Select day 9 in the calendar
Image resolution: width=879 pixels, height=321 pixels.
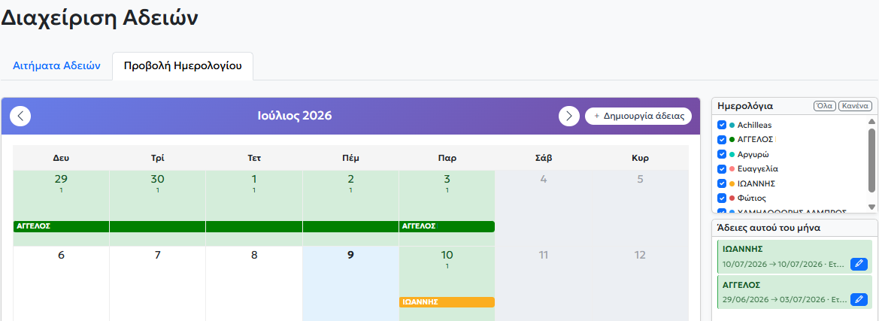[350, 256]
